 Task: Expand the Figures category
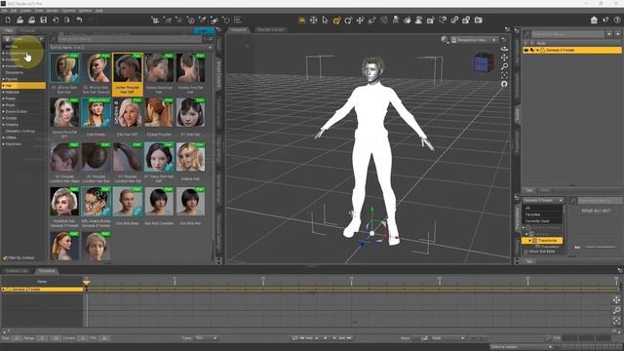[x=4, y=79]
